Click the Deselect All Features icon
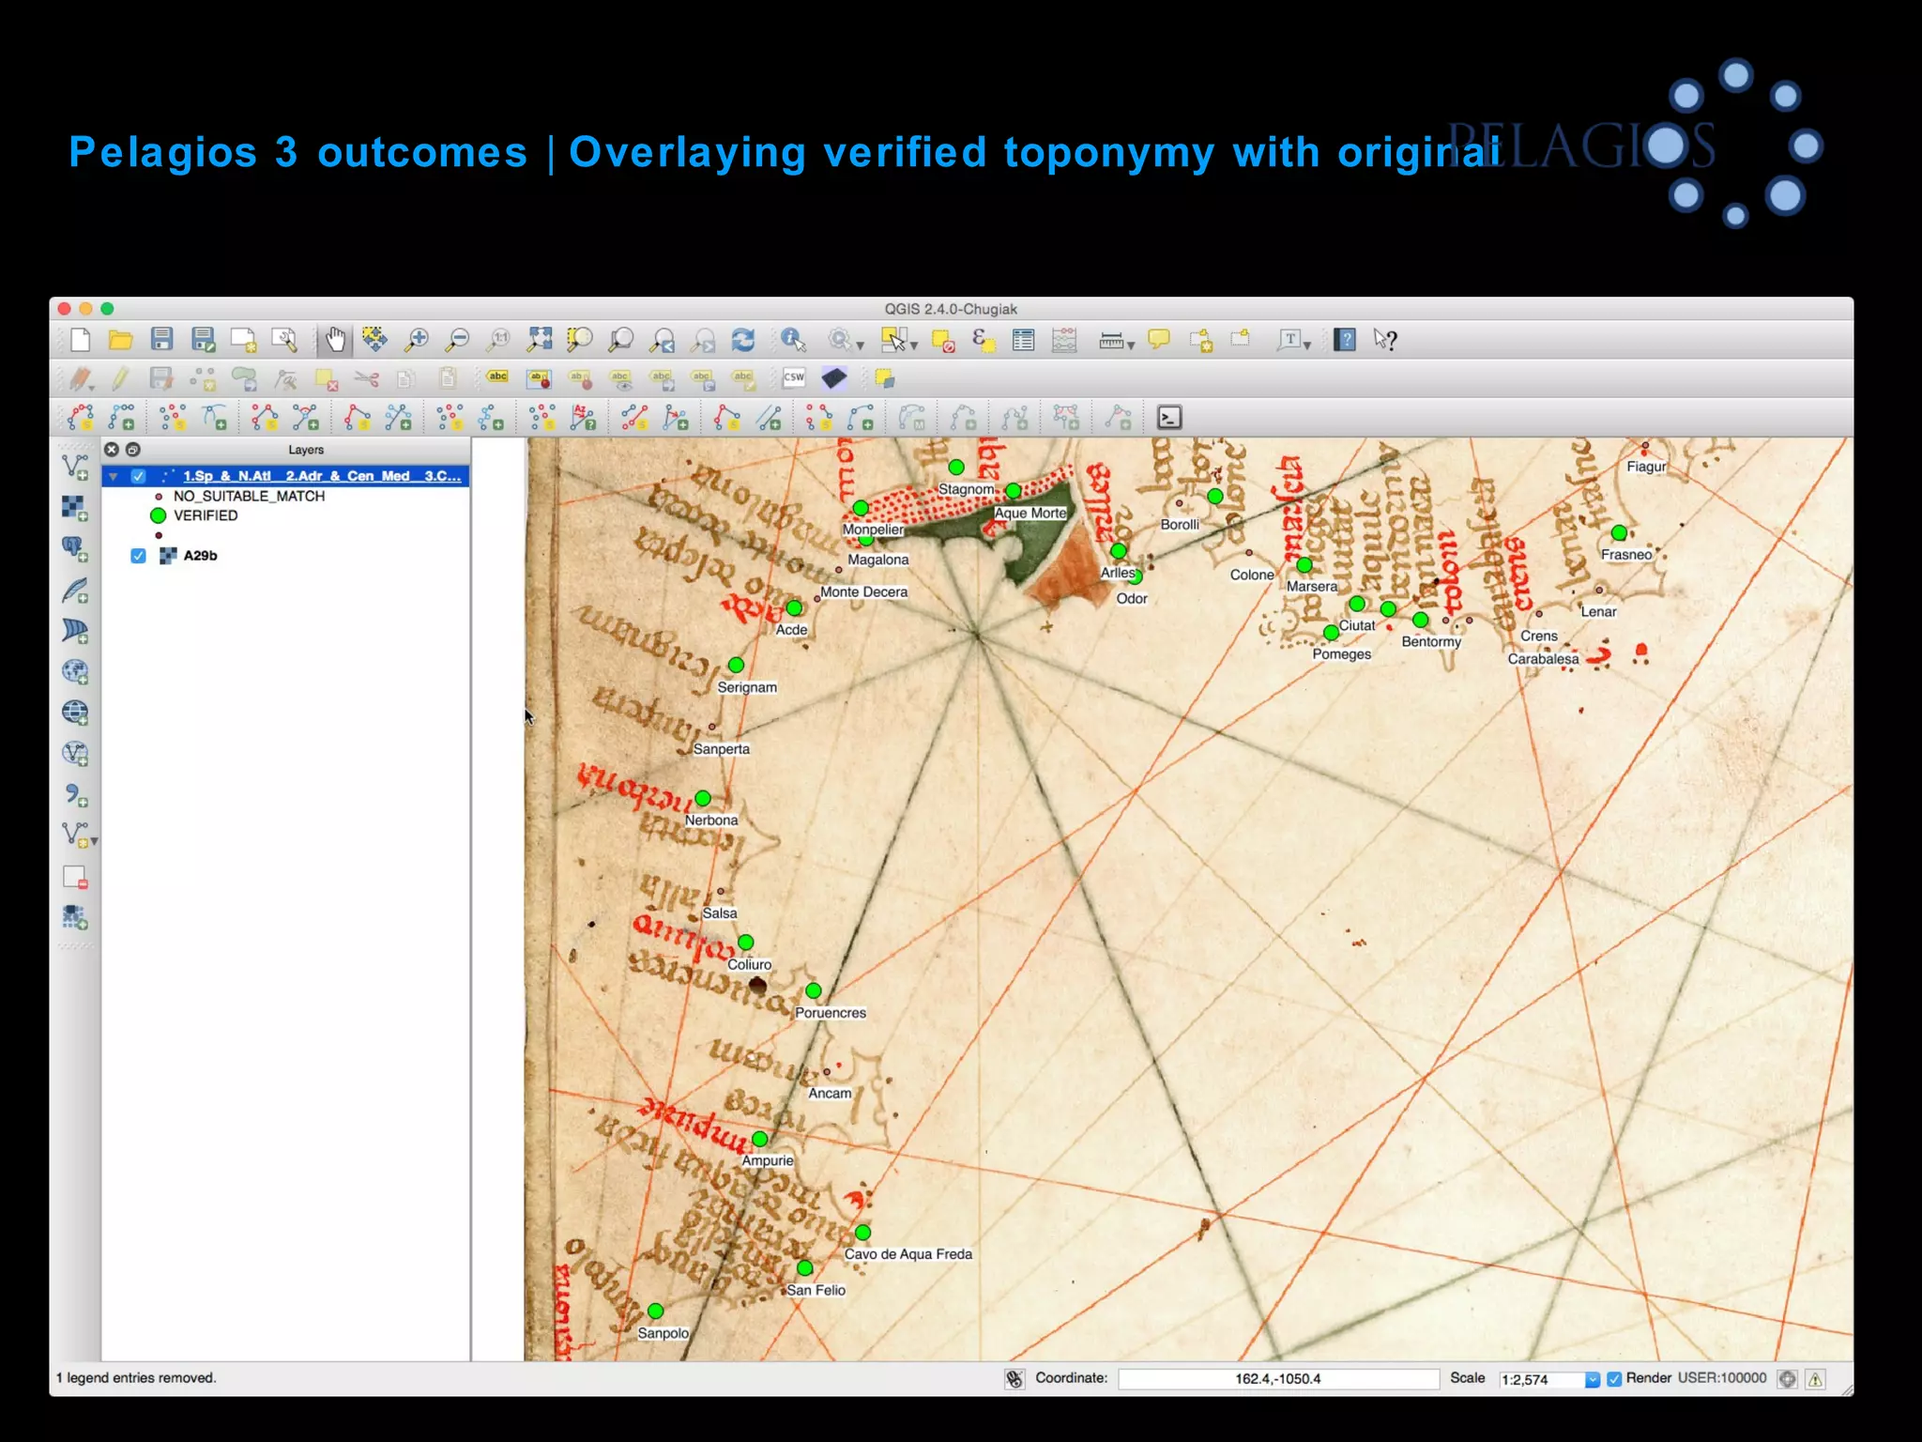1922x1442 pixels. (x=942, y=340)
